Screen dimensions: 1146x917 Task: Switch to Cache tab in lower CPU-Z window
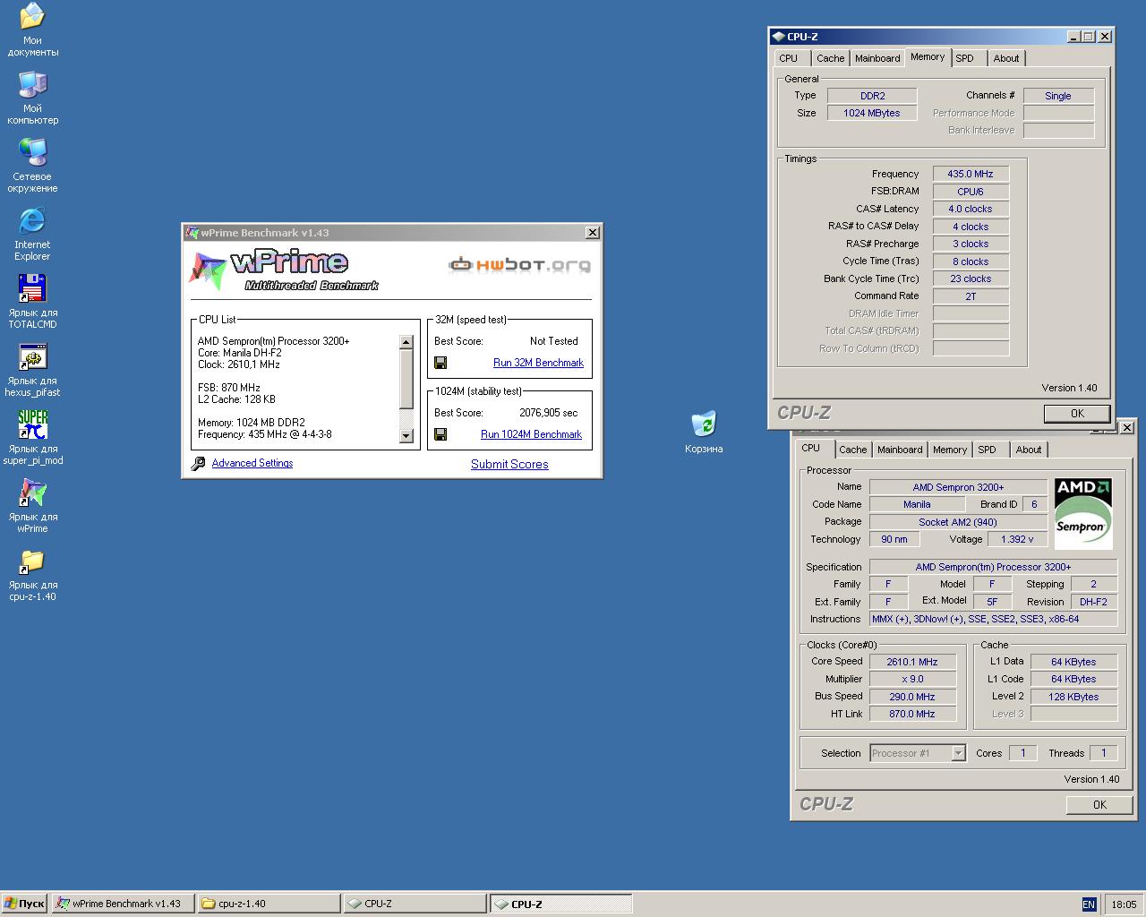click(852, 450)
